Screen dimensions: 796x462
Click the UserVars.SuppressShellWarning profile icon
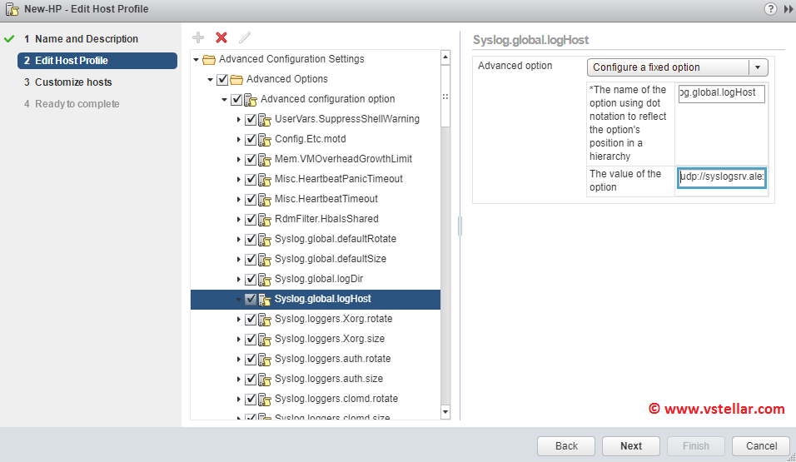pyautogui.click(x=265, y=119)
